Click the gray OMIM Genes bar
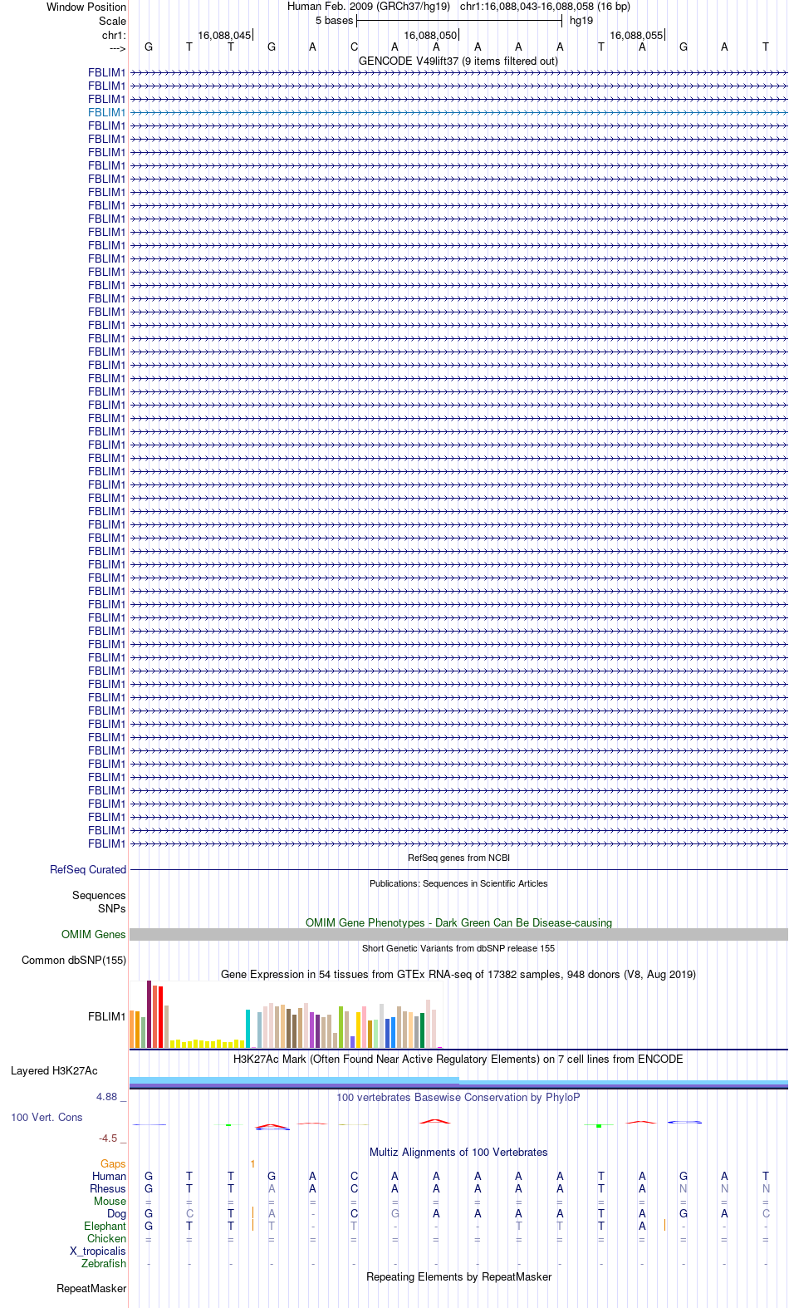This screenshot has height=1308, width=789. click(458, 934)
